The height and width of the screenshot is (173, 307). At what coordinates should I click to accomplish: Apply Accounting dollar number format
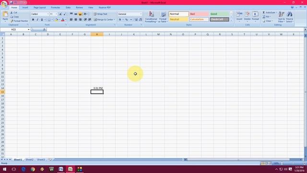120,20
